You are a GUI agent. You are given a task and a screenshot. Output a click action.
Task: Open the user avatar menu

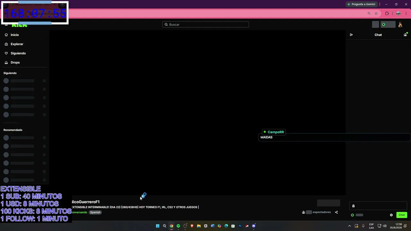click(400, 24)
